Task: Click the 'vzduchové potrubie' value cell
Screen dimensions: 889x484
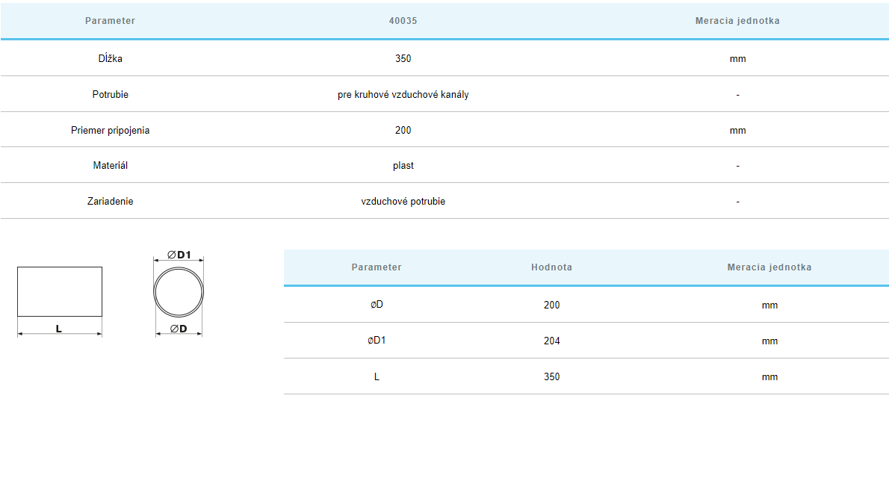Action: click(x=403, y=201)
